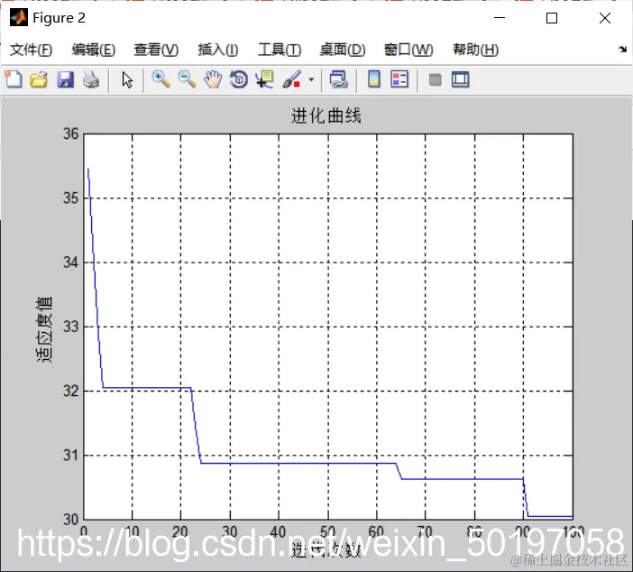
Task: Click Show Plot Tools and dock icon
Action: click(460, 79)
